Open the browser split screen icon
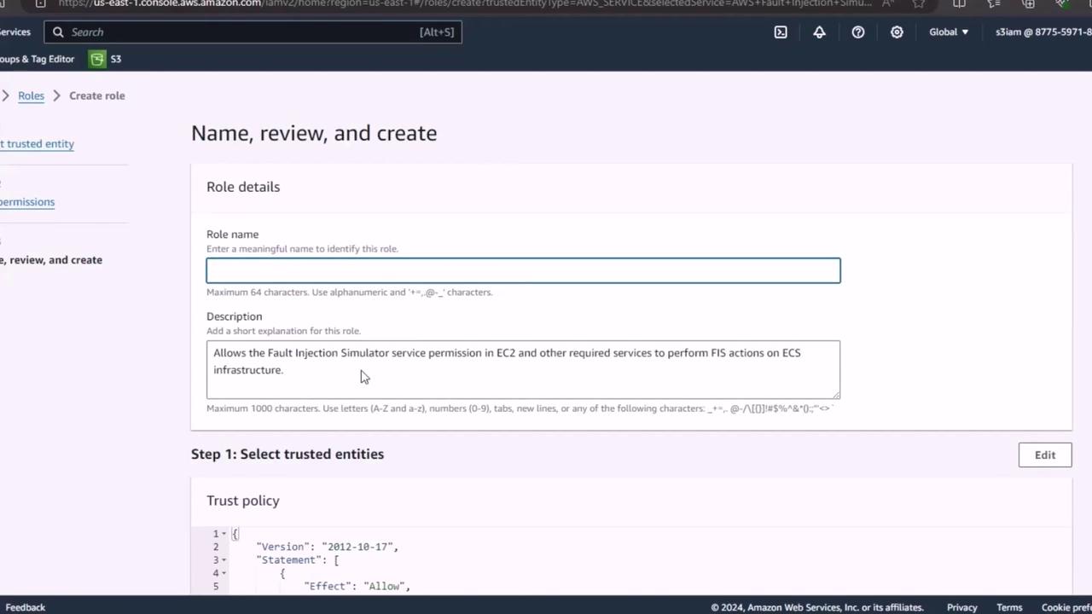The height and width of the screenshot is (614, 1092). coord(960,3)
